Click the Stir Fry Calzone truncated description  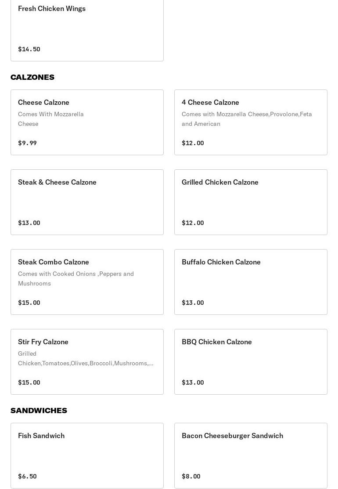tap(86, 358)
